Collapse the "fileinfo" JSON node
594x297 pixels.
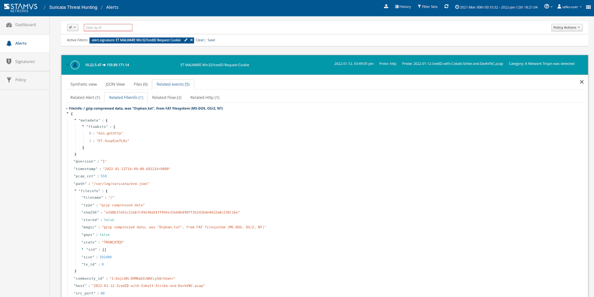pos(75,190)
